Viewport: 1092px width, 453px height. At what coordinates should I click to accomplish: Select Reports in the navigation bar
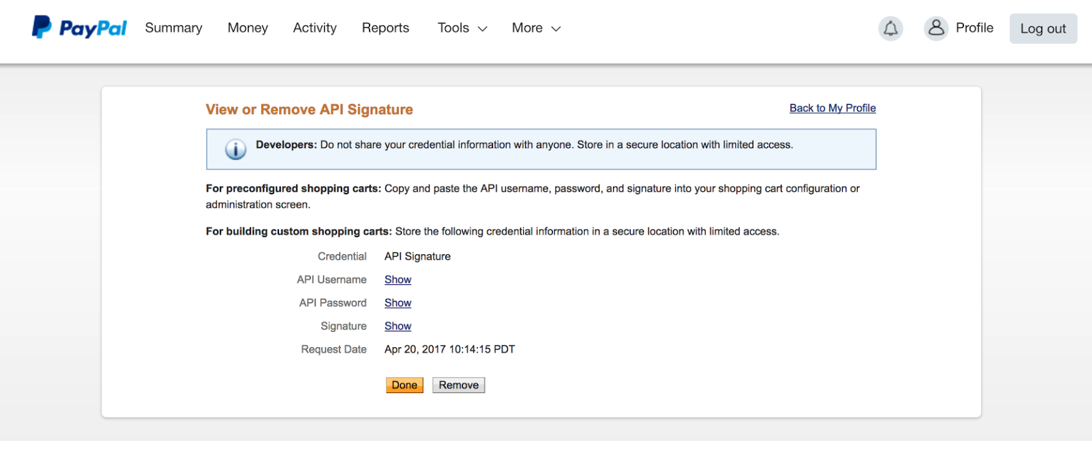pyautogui.click(x=385, y=28)
